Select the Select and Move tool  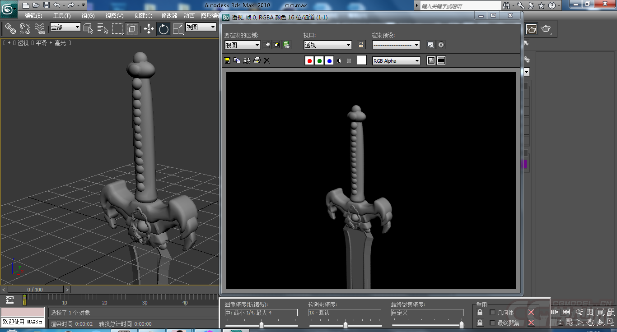coord(149,28)
